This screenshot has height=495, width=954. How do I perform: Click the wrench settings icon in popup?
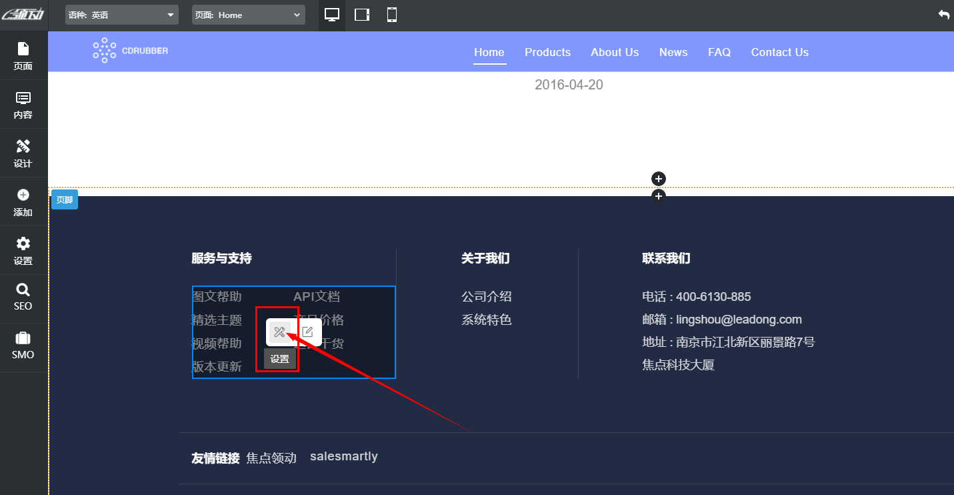click(x=280, y=332)
